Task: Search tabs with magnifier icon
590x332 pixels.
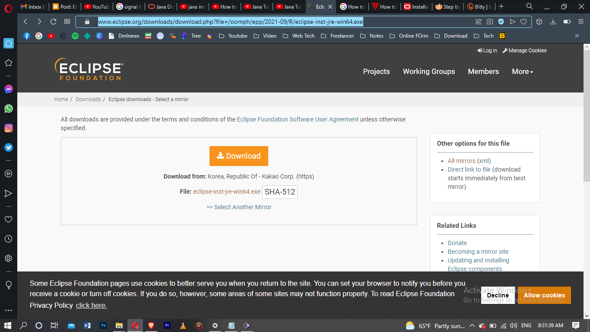Action: pos(530,6)
